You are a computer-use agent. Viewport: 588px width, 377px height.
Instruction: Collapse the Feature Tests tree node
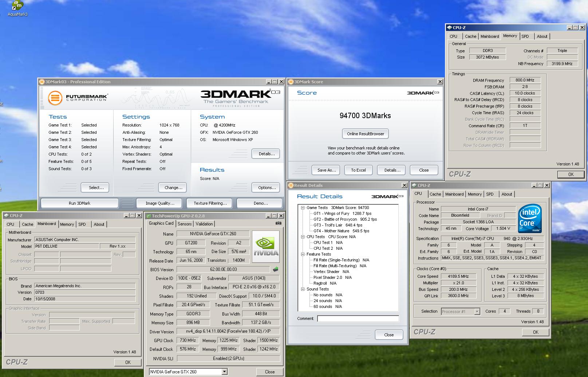(x=303, y=254)
